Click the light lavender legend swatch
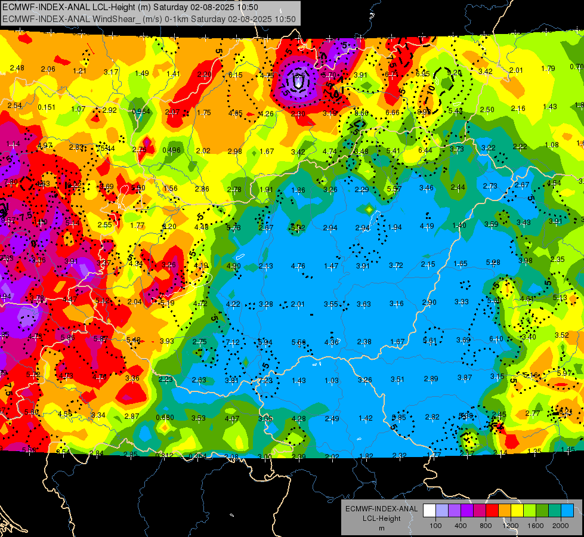 point(442,511)
